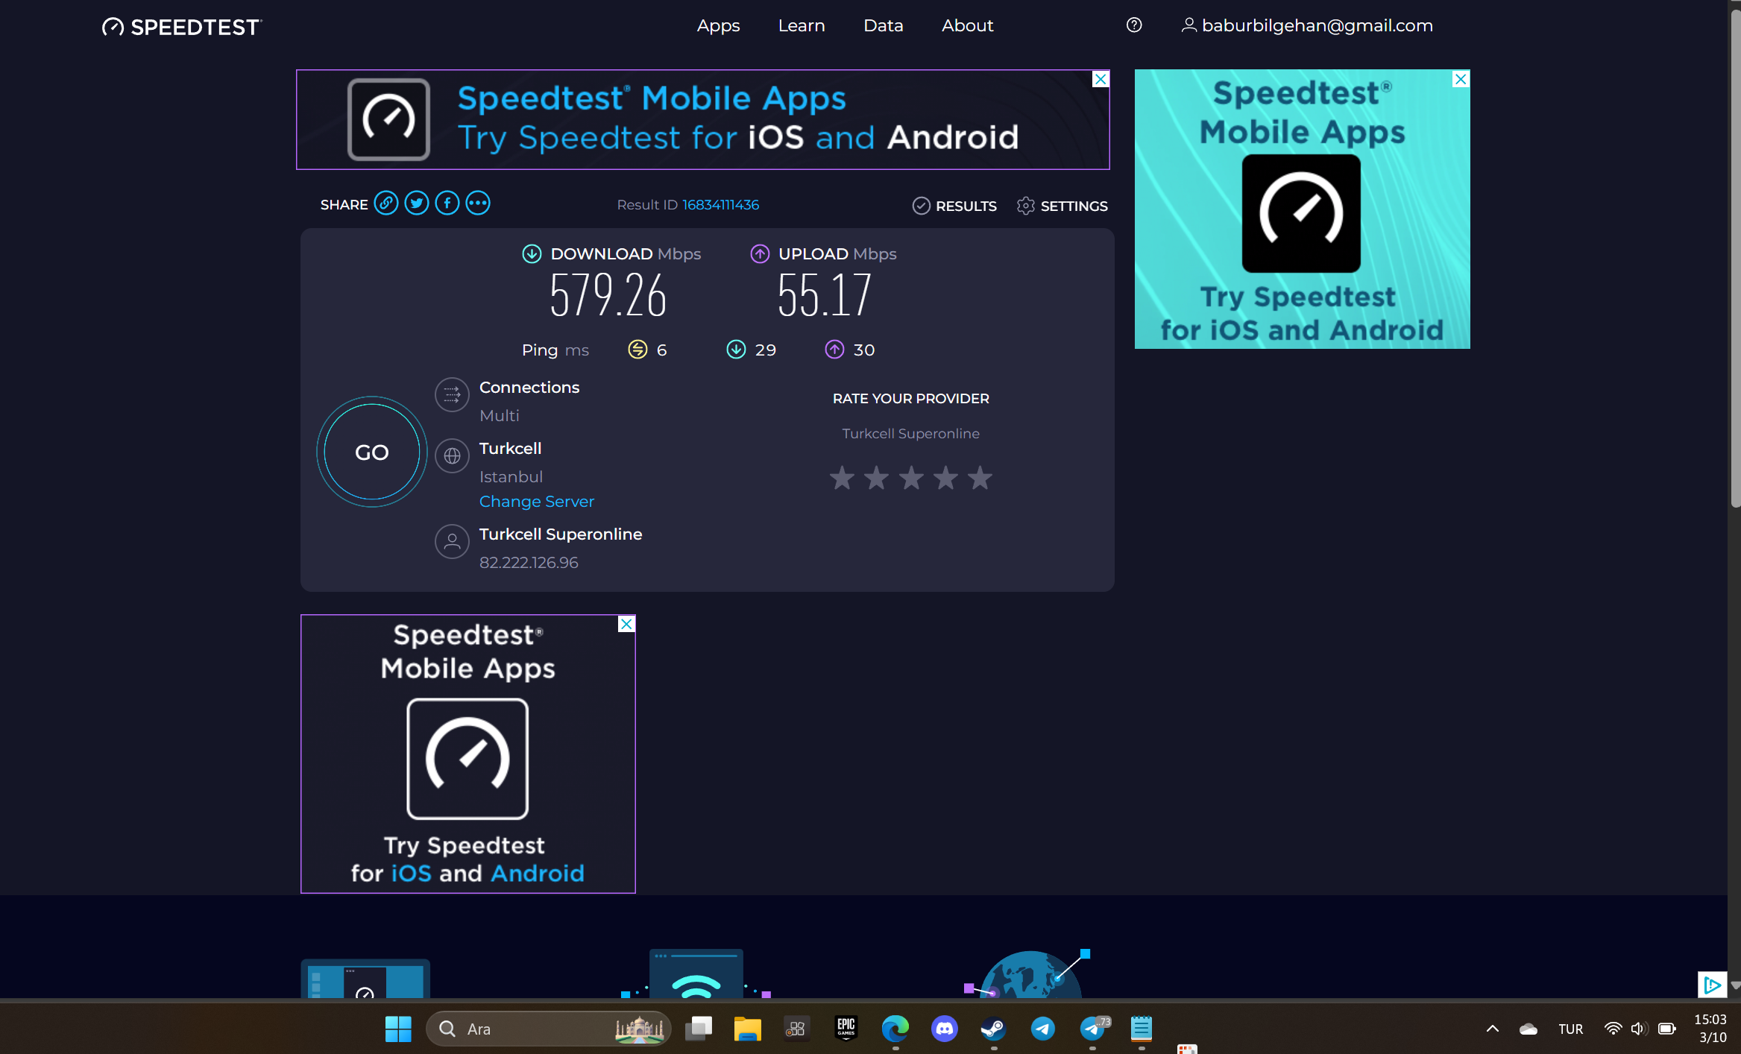Share result on Twitter
1741x1054 pixels.
417,203
